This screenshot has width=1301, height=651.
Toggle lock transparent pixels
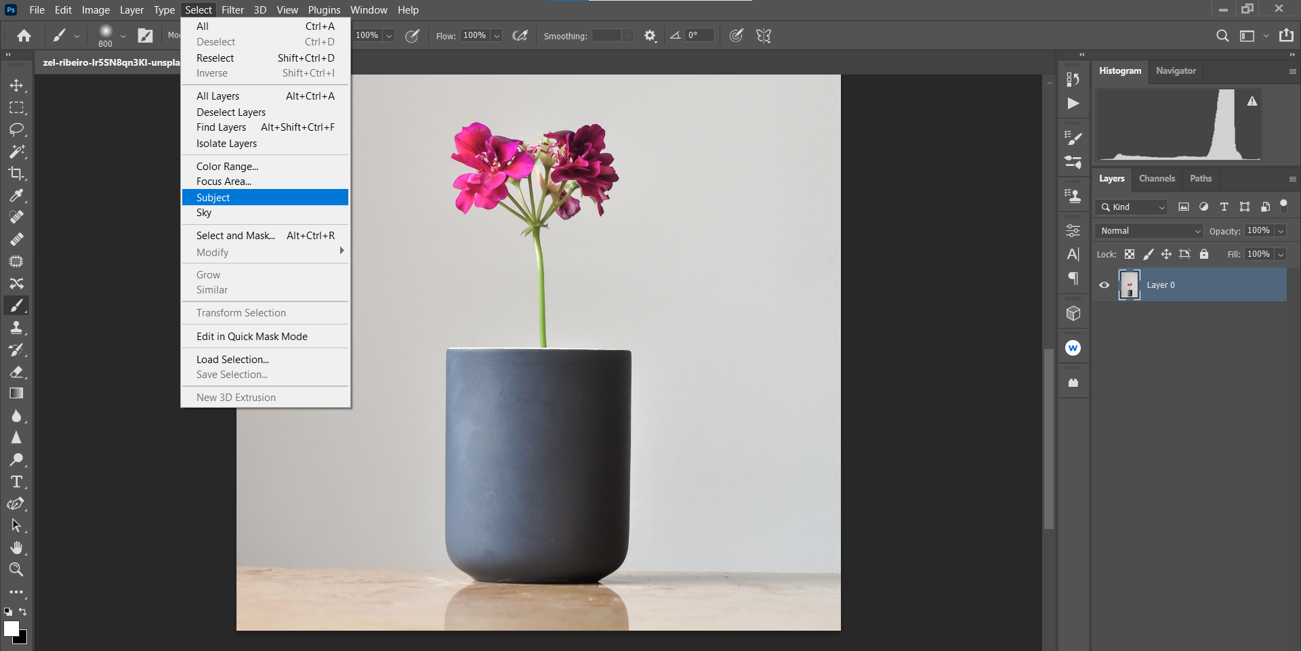[1130, 254]
